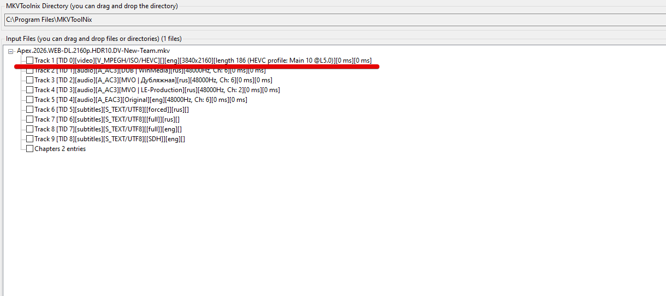Toggle the Chapters 2 entries checkbox
This screenshot has height=296, width=666.
[x=29, y=149]
